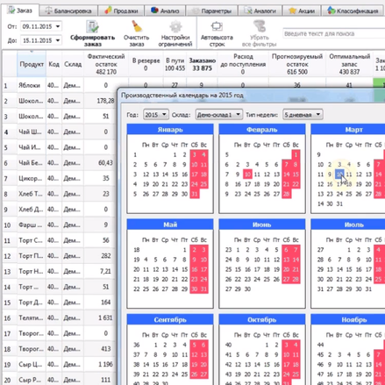The image size is (385, 385).
Task: Click the Заказано column header
Action: click(202, 64)
